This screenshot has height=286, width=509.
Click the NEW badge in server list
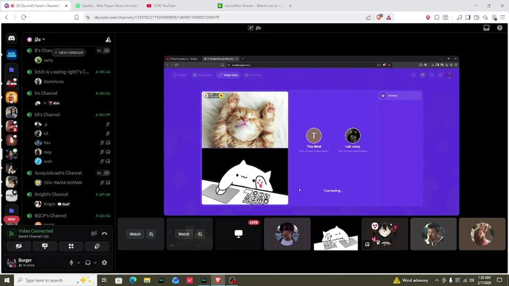[12, 219]
